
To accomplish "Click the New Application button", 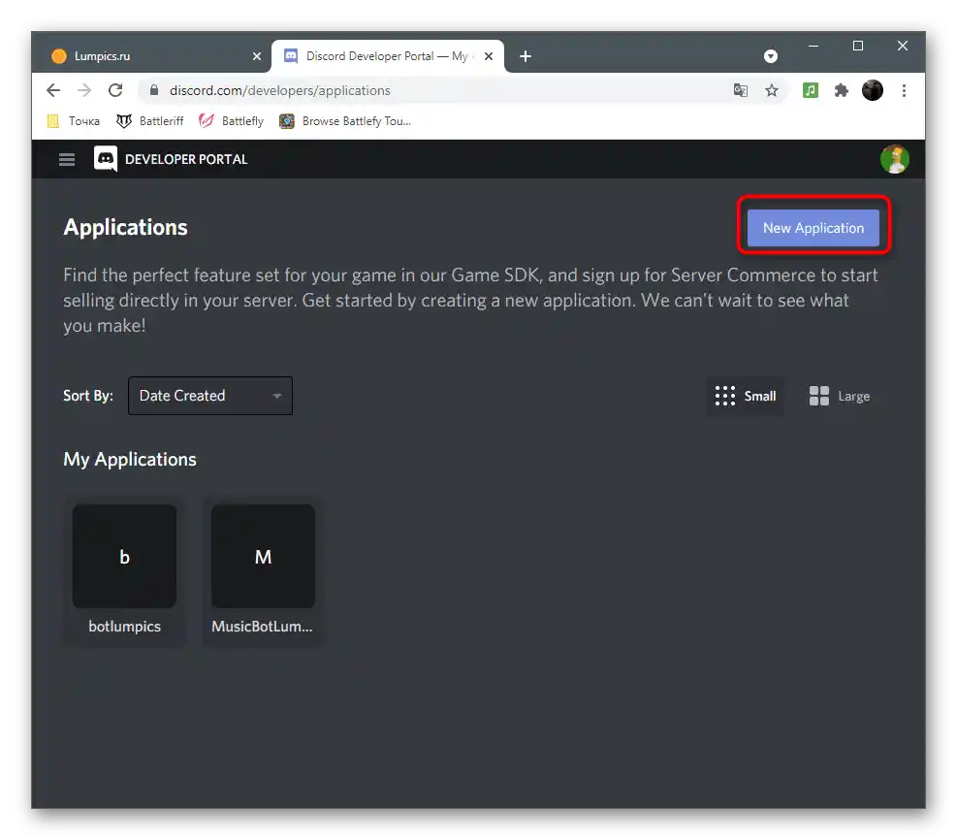I will (813, 228).
